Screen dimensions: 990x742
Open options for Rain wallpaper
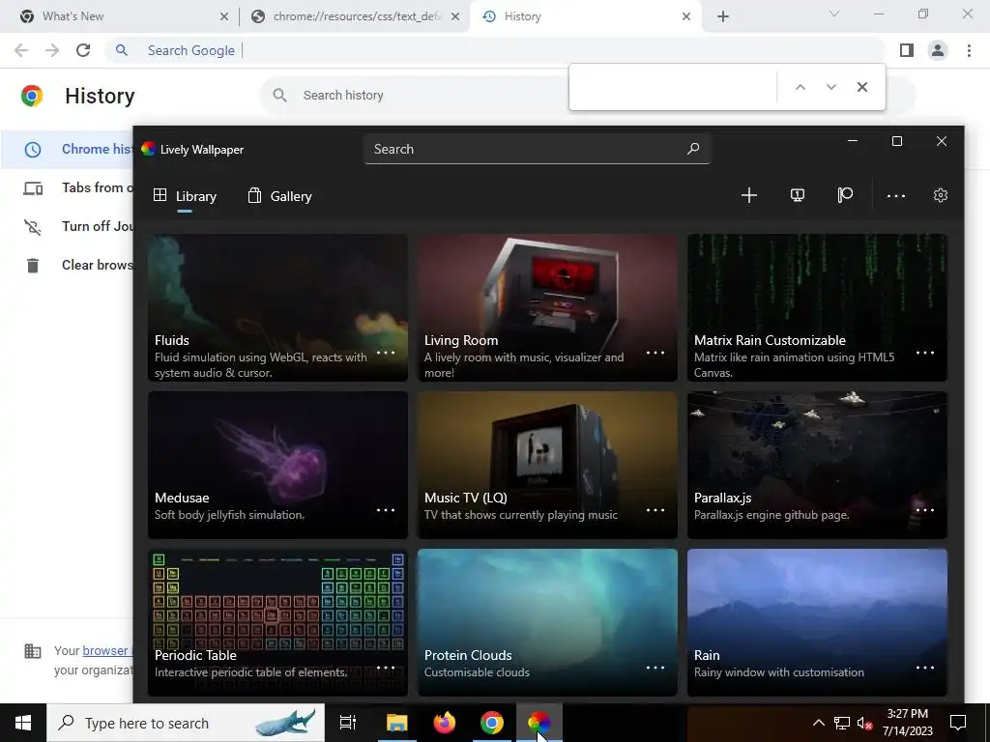[925, 668]
